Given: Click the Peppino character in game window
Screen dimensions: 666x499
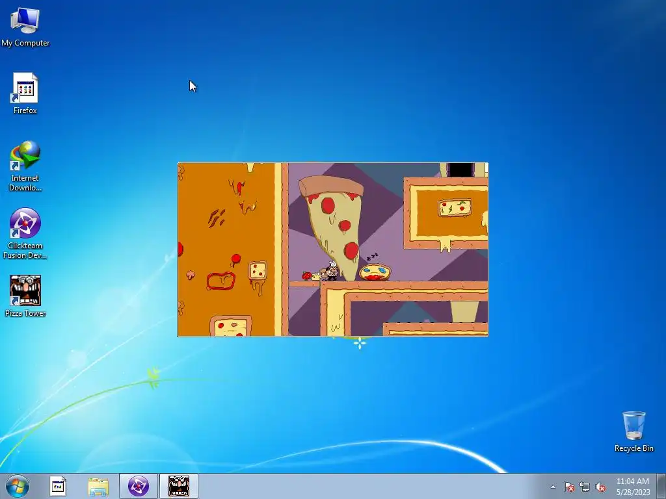Looking at the screenshot, I should tap(331, 271).
